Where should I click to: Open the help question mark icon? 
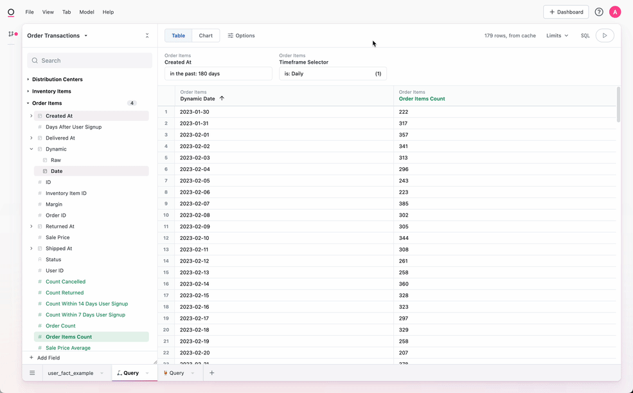(599, 12)
